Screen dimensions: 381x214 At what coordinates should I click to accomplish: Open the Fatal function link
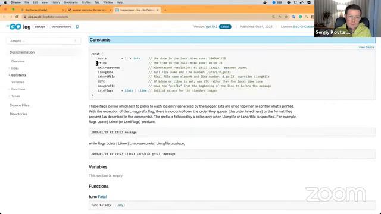point(102,197)
